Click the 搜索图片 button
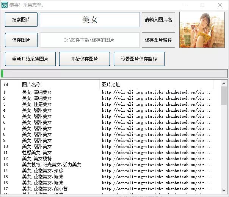This screenshot has height=197, width=229. 21,20
